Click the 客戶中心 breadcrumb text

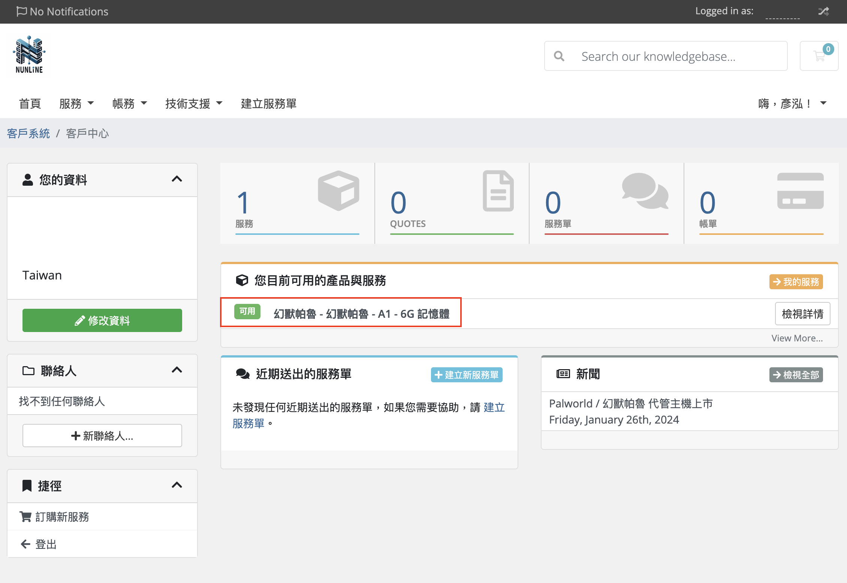point(87,134)
